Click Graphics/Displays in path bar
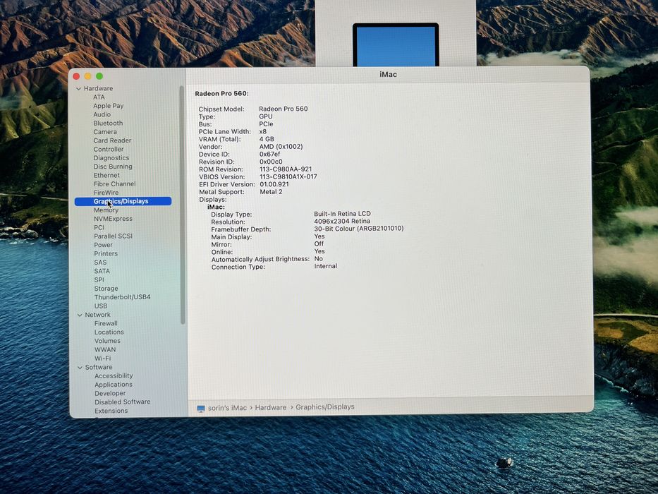The height and width of the screenshot is (494, 658). point(325,407)
